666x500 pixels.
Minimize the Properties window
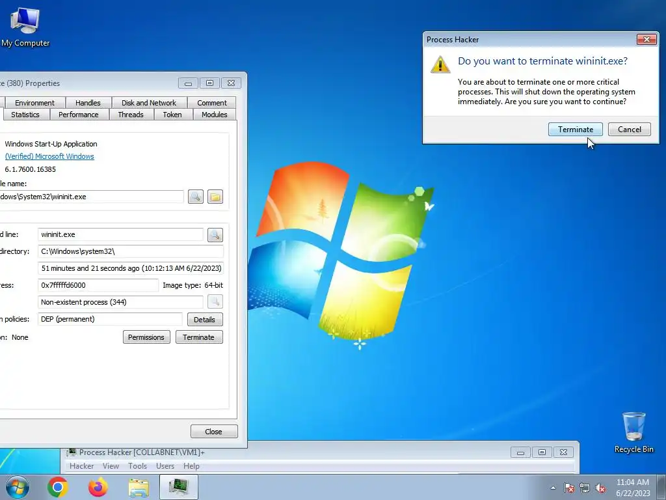(188, 83)
